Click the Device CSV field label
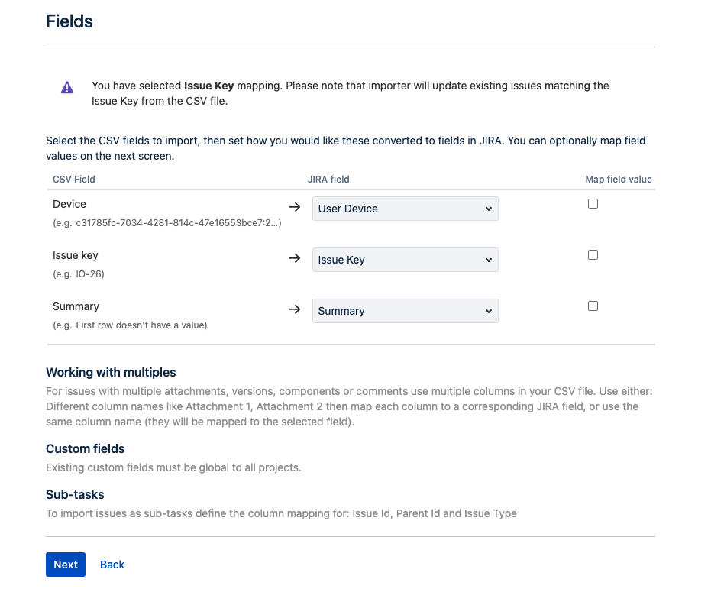Screen dimensions: 724x592 tap(69, 204)
